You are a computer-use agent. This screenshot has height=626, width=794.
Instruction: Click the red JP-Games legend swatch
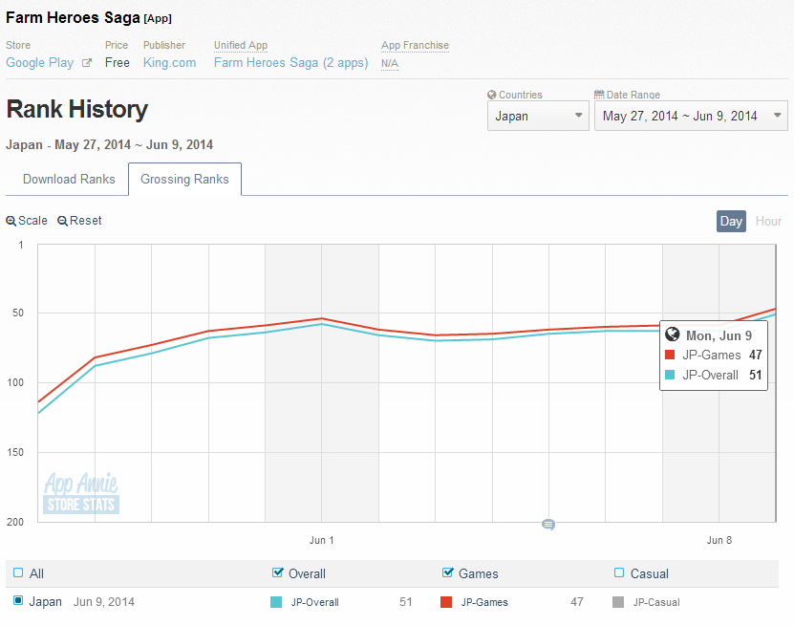(x=446, y=602)
